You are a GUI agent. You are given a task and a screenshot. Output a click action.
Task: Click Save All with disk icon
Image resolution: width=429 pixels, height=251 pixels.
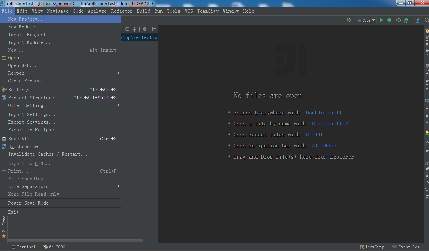click(x=60, y=139)
